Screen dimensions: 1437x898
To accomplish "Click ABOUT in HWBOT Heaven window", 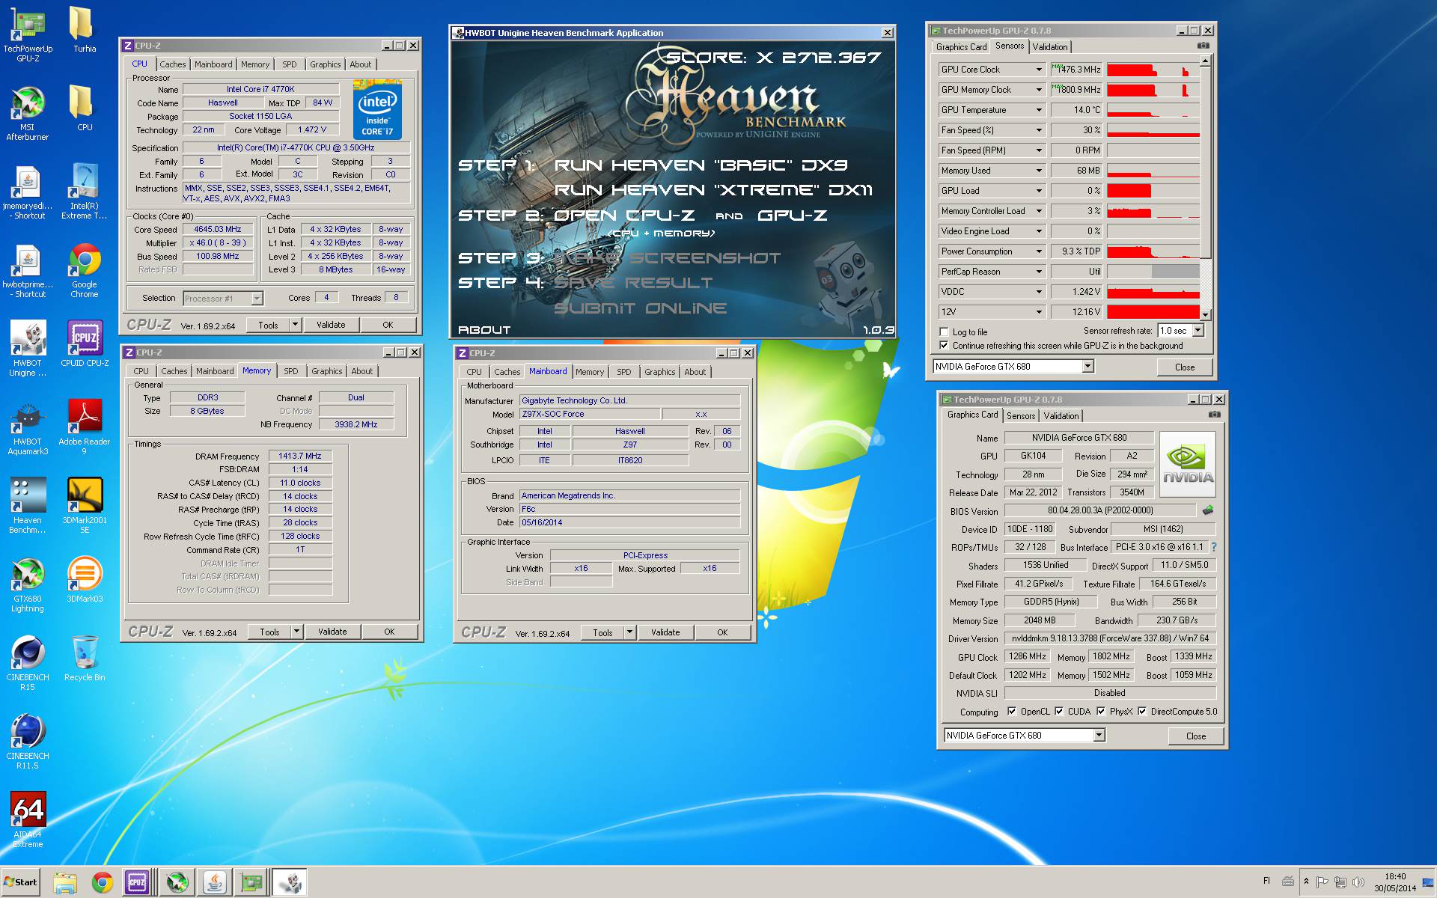I will pyautogui.click(x=484, y=330).
